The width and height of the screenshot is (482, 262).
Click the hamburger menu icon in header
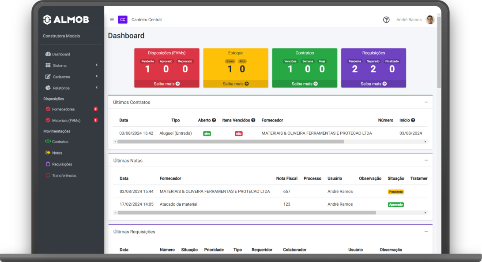112,20
